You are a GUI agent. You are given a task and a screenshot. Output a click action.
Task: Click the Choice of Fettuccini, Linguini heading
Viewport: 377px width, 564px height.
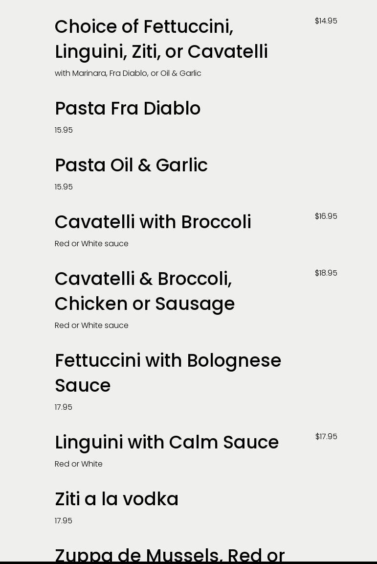coord(161,39)
